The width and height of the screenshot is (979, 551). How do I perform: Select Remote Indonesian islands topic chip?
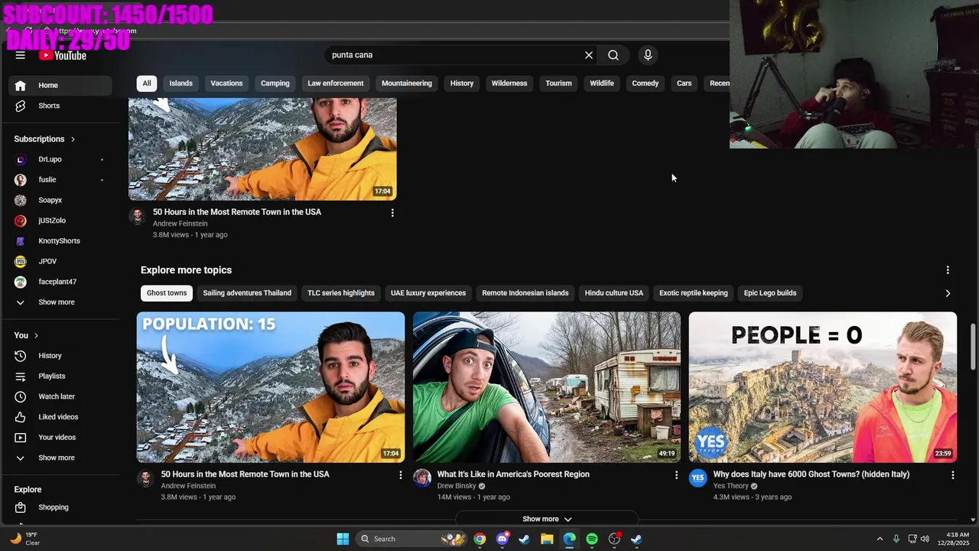(525, 293)
